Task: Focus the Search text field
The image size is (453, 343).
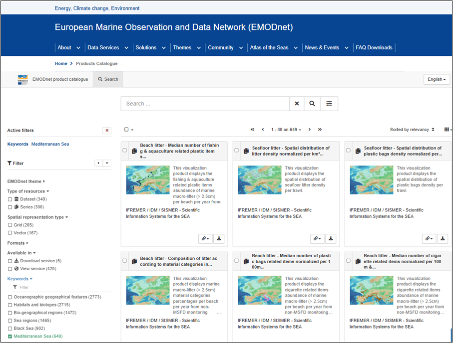Action: point(205,104)
